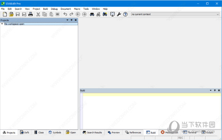Open Projects panel options dropdown arrow
222x140 pixels.
[x=67, y=20]
